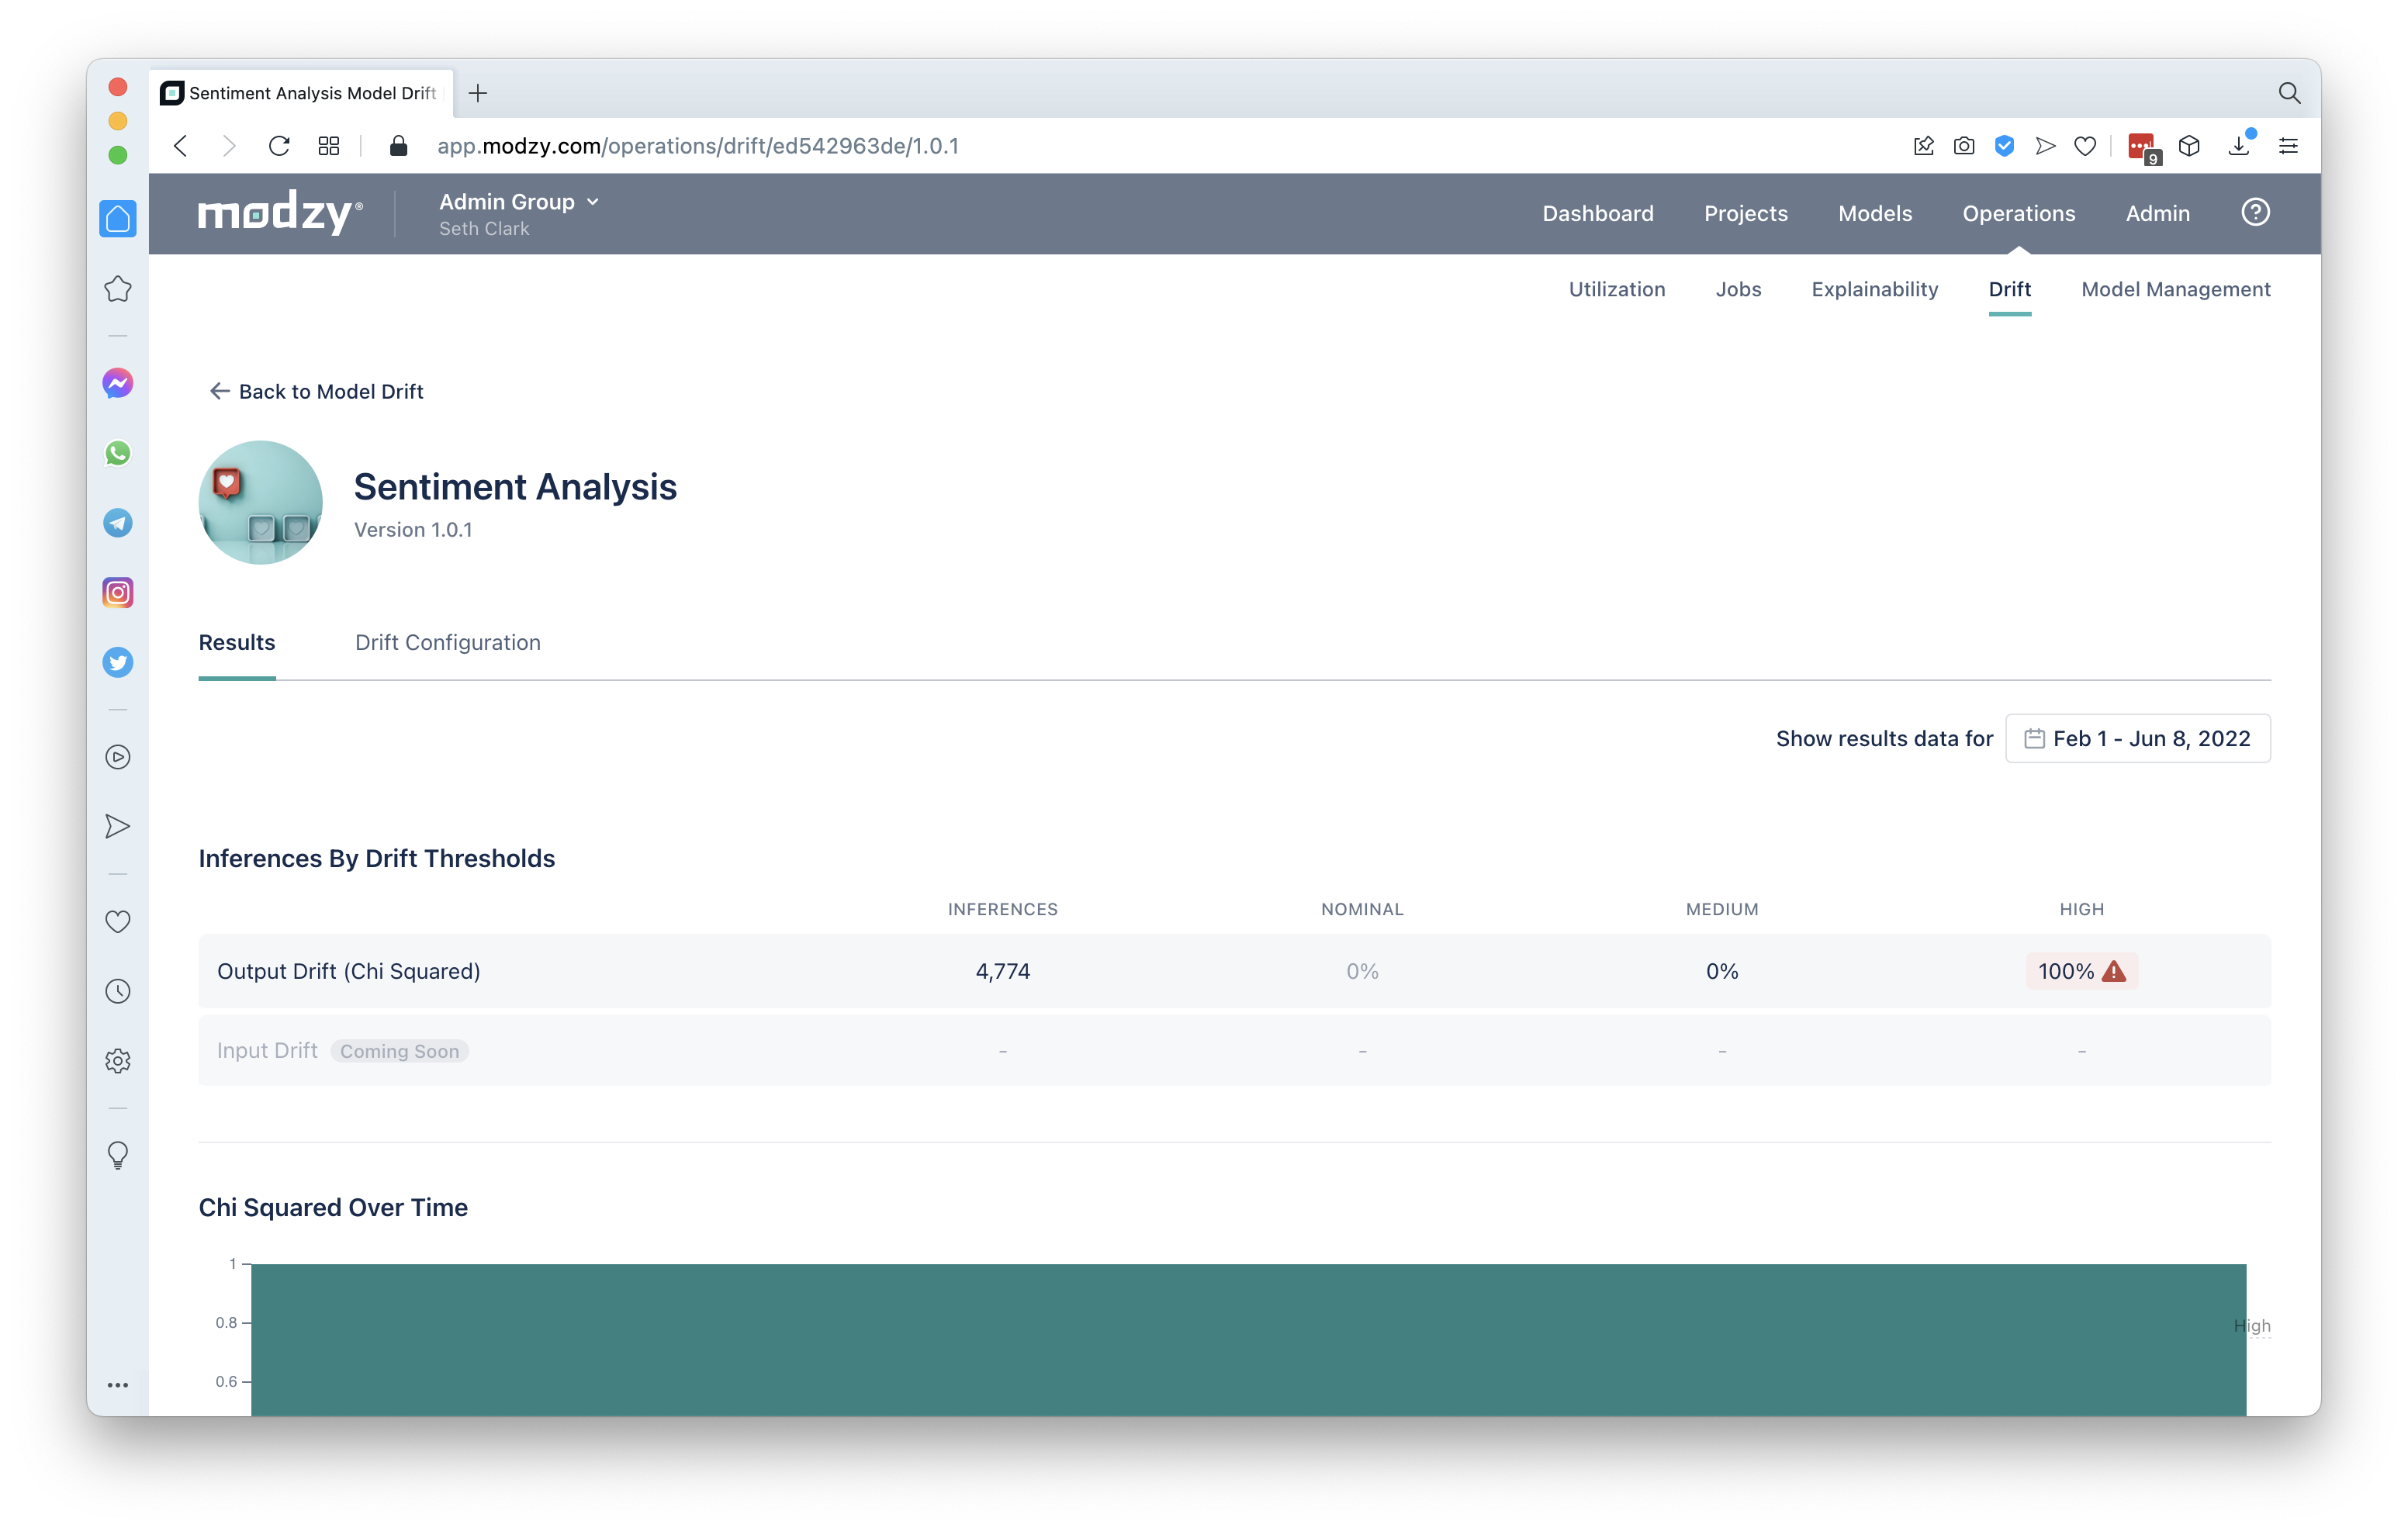Click the red high drift warning icon
Screen dimensions: 2408x1531
coord(2114,971)
